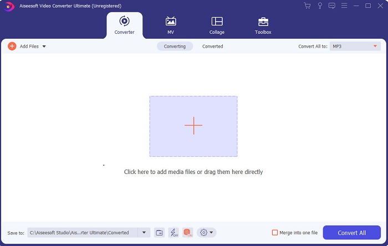Open the Convert All to MP3 dropdown
The height and width of the screenshot is (246, 388).
[x=355, y=46]
